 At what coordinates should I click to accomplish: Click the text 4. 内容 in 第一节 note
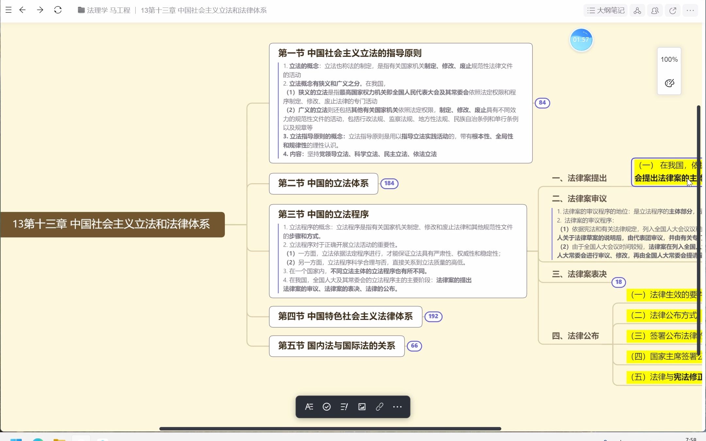click(294, 154)
